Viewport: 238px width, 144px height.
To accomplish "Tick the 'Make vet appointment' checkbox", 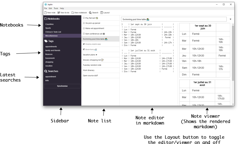I will [84, 28].
